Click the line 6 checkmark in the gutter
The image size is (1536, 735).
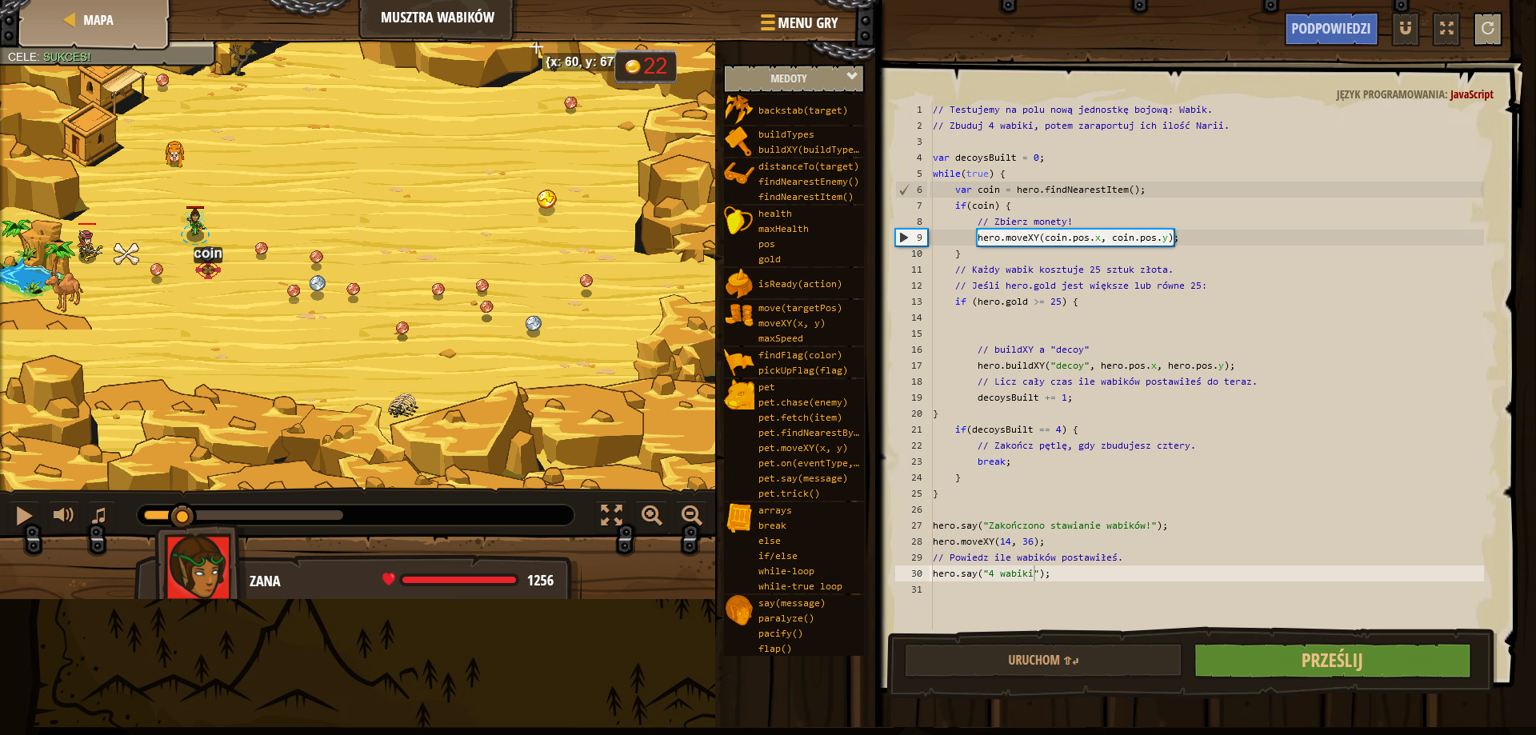pyautogui.click(x=904, y=190)
